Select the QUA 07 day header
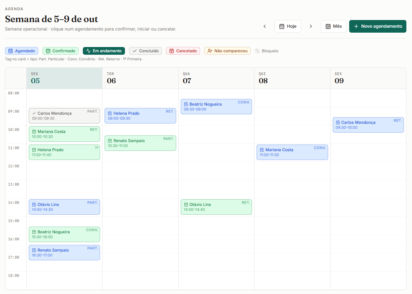 click(216, 78)
